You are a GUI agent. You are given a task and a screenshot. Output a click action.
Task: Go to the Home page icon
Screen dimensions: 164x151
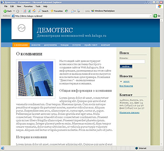34,11
